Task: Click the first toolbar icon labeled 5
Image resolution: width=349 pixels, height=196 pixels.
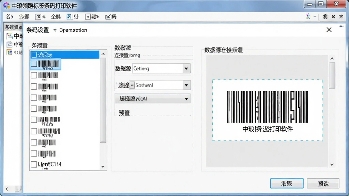Action: (x=9, y=17)
